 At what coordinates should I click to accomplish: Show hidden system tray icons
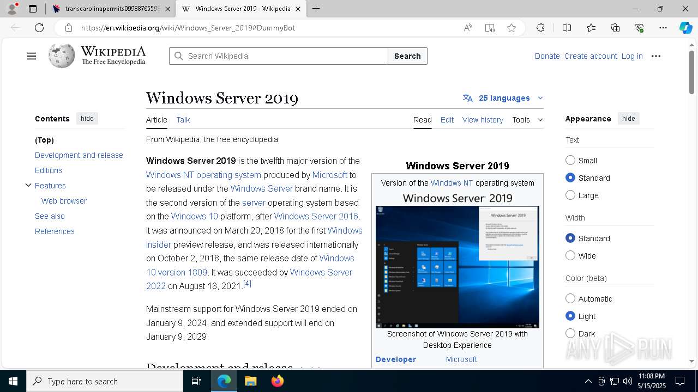click(x=588, y=381)
